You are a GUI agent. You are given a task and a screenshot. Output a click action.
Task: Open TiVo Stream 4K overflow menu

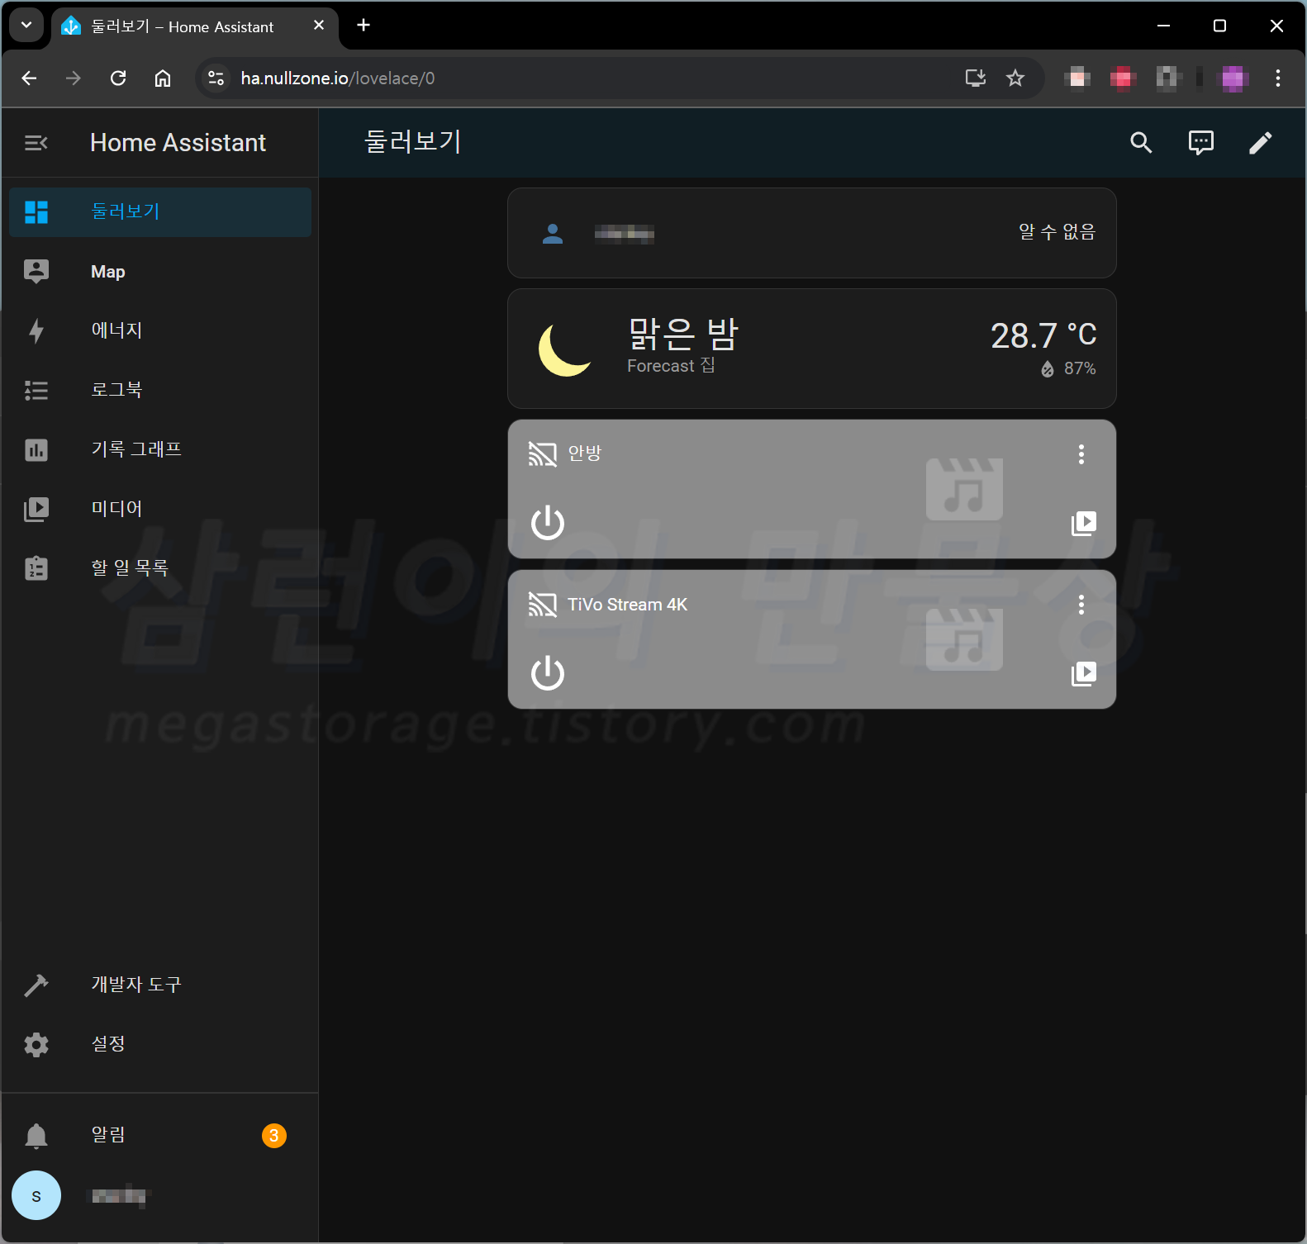point(1081,605)
